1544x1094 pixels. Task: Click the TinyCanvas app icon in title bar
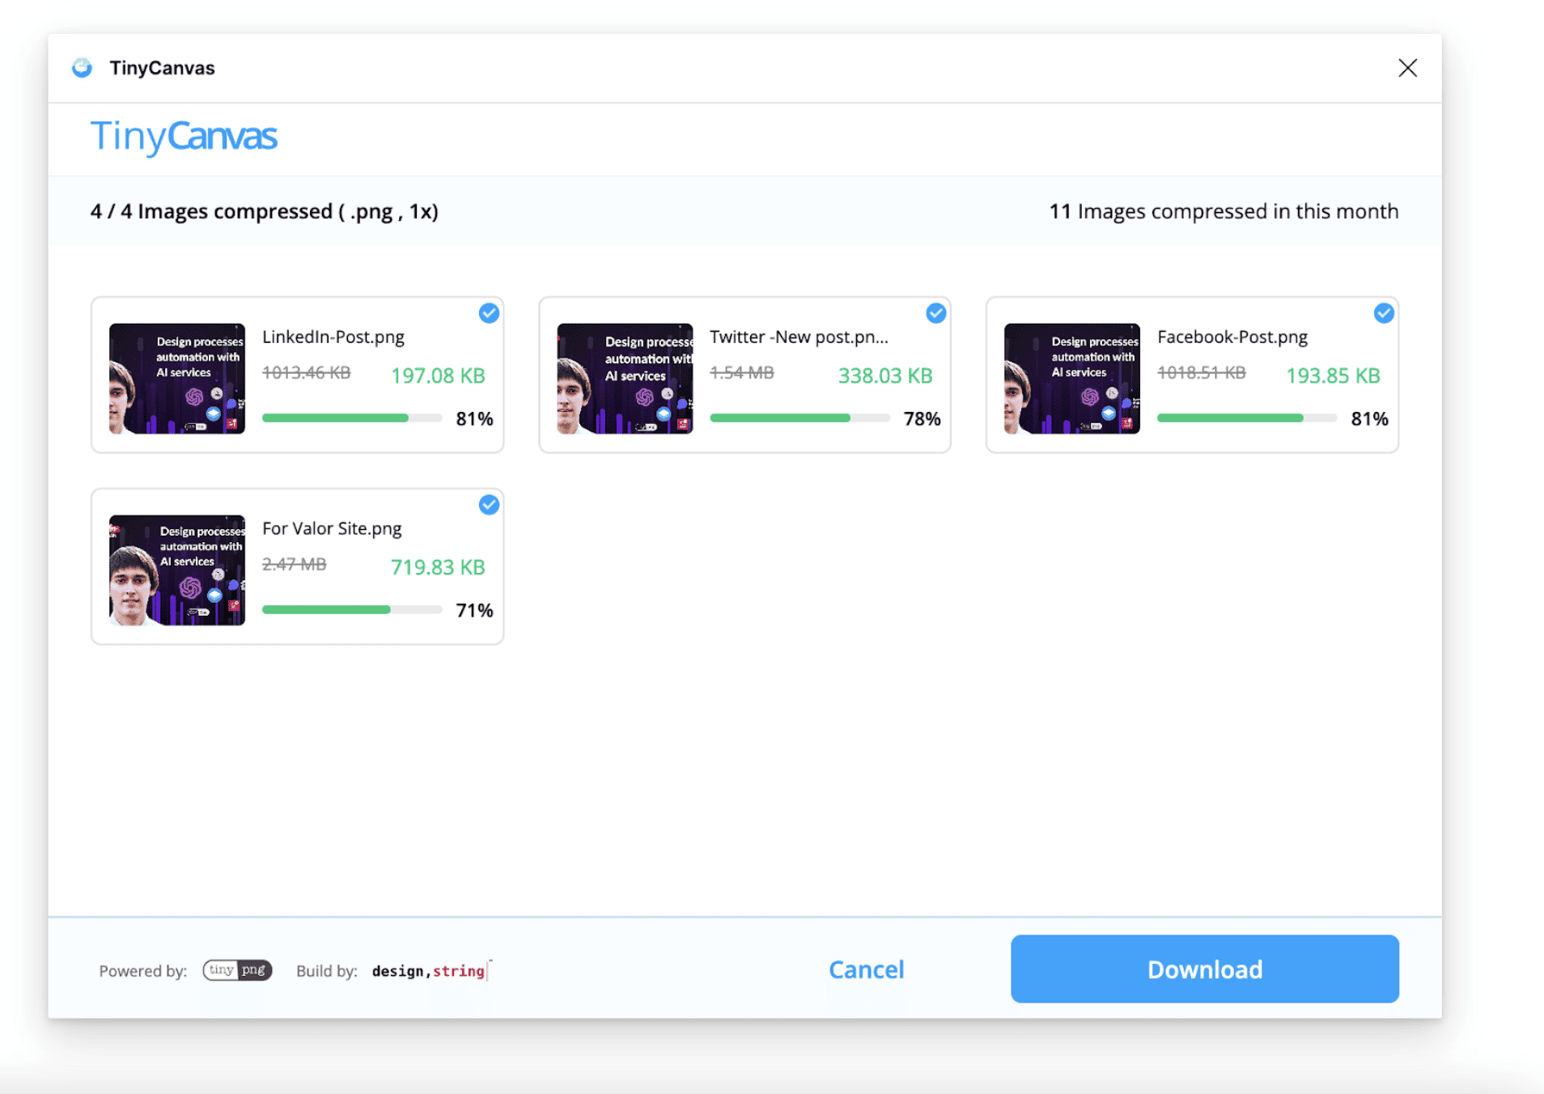pyautogui.click(x=82, y=68)
